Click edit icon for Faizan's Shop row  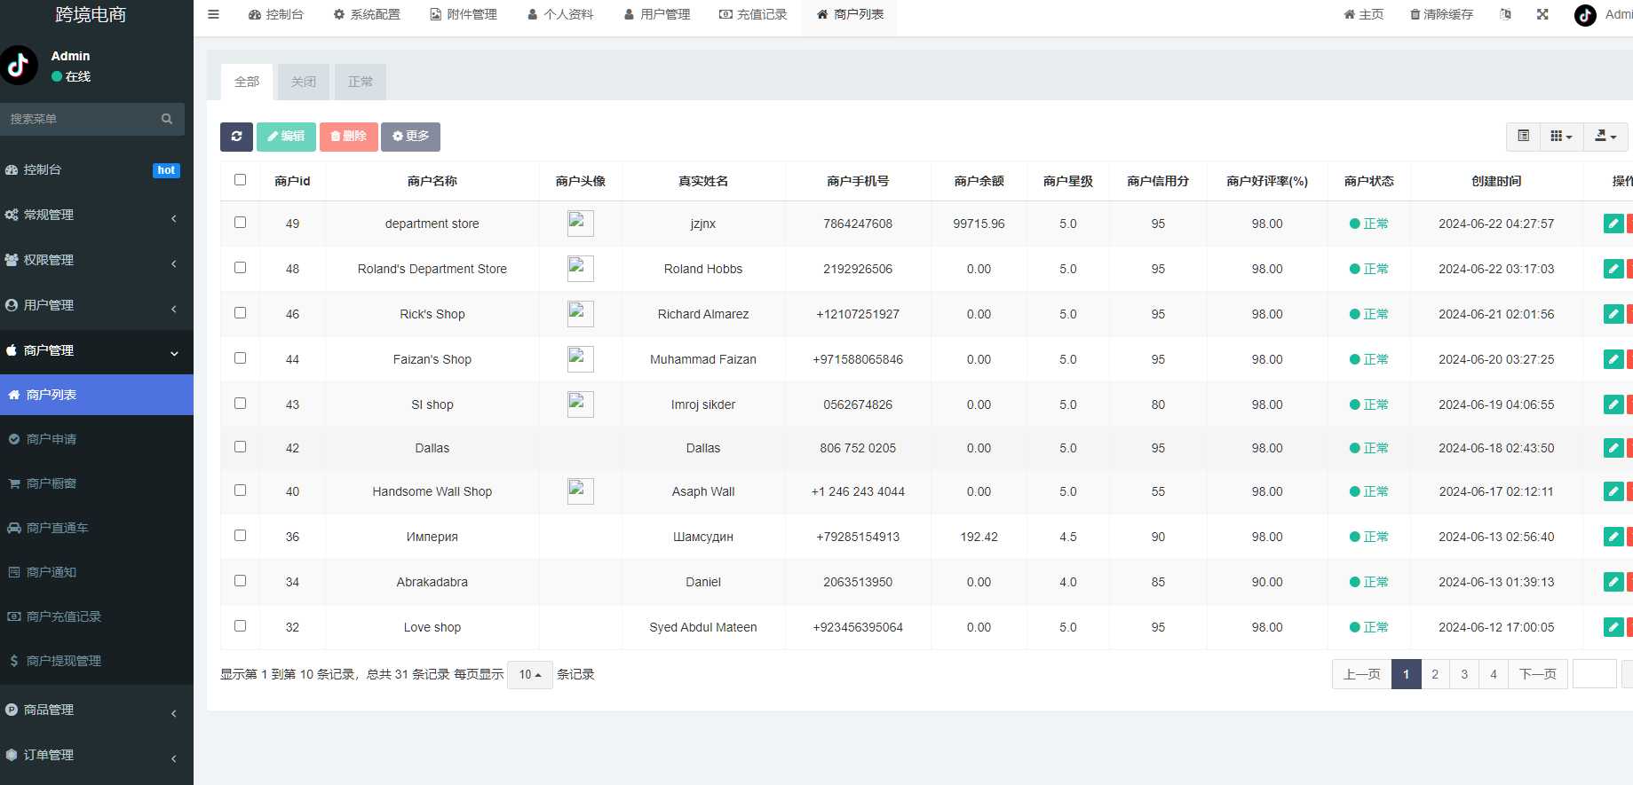point(1613,359)
